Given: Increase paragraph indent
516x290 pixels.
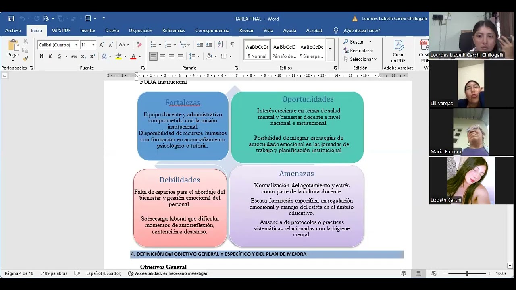Looking at the screenshot, I should [x=209, y=45].
